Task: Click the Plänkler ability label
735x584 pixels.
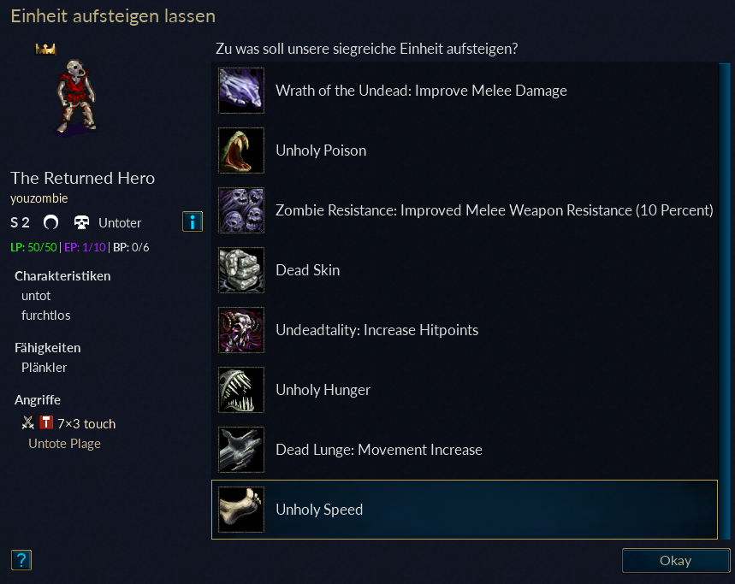Action: 44,368
